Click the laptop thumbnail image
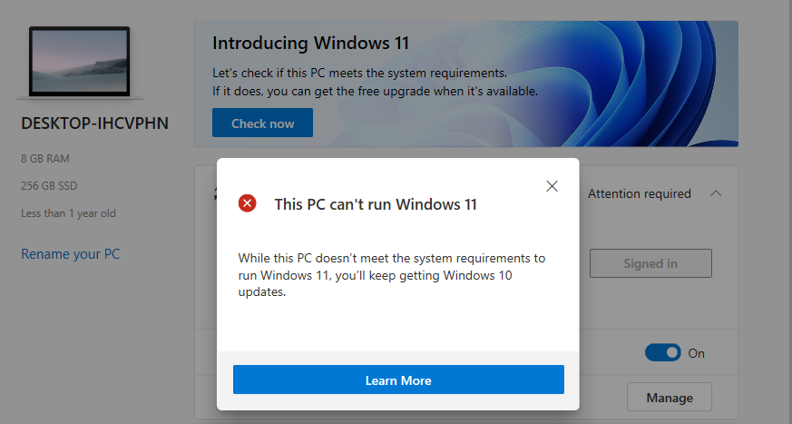 80,63
